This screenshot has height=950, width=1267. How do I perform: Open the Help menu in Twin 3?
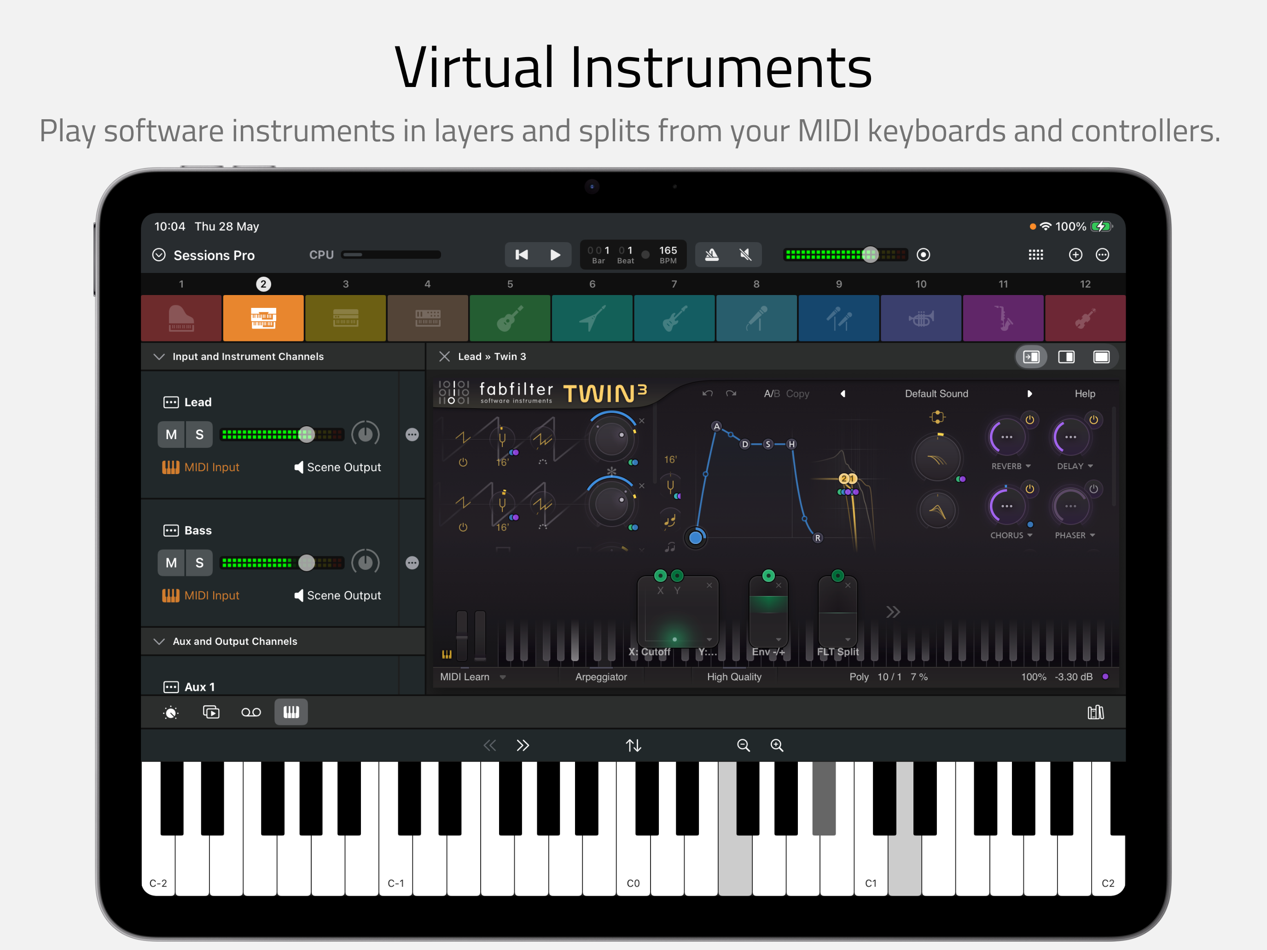1084,394
